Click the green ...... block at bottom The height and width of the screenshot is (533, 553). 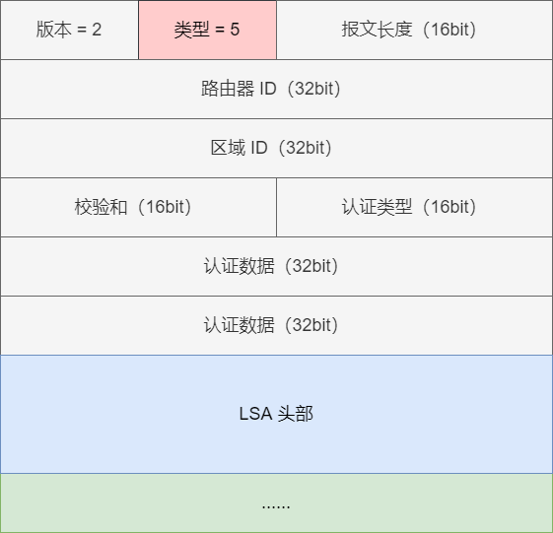[276, 503]
